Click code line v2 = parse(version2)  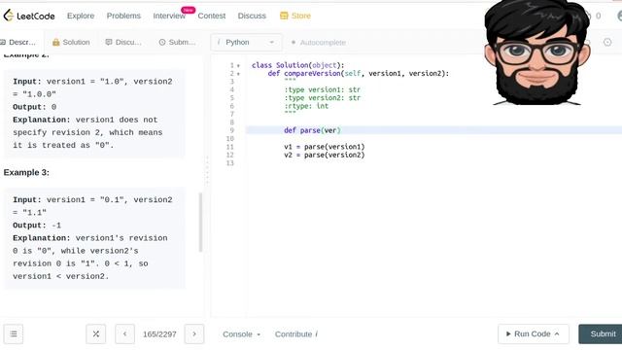(324, 156)
